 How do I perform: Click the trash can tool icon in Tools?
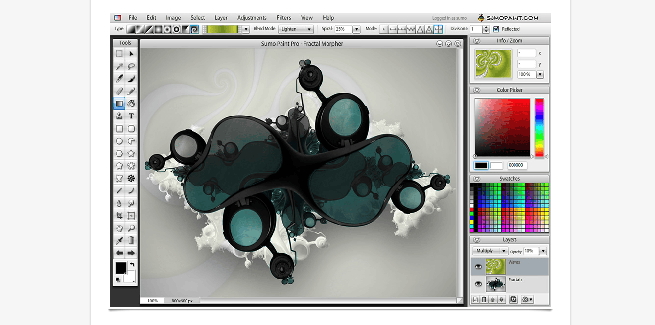(x=131, y=240)
